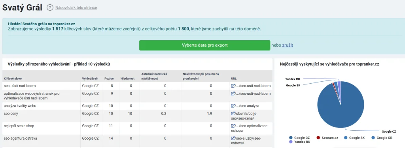Open external link icon for optimalizace webových stránek row
The height and width of the screenshot is (148, 405).
(233, 94)
